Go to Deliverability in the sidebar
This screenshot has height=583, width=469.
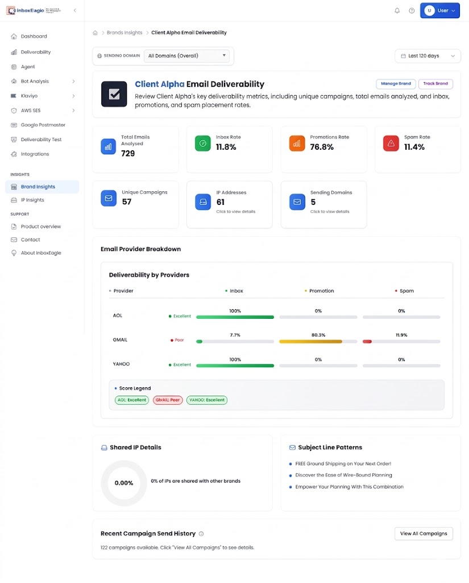tap(36, 52)
